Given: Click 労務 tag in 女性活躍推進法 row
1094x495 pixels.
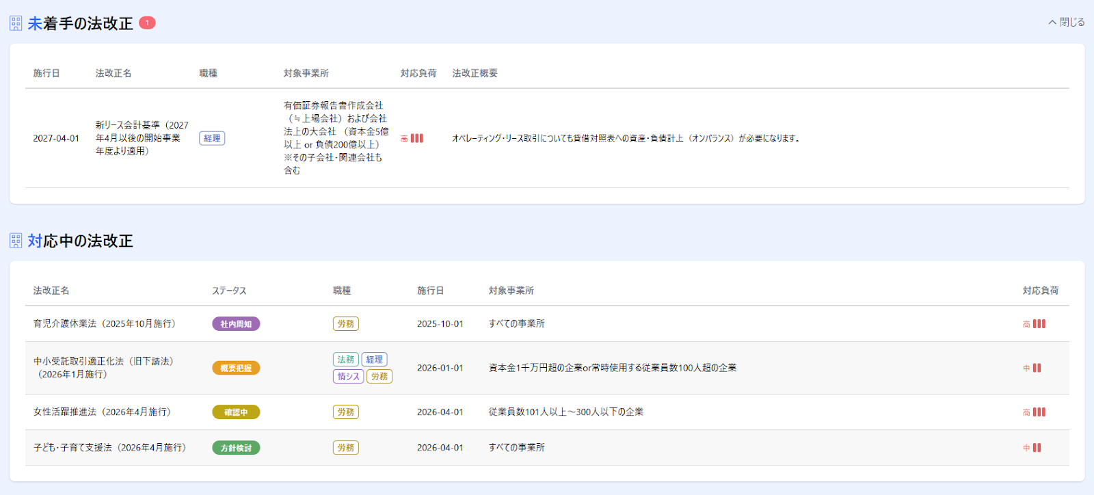Looking at the screenshot, I should click(346, 412).
